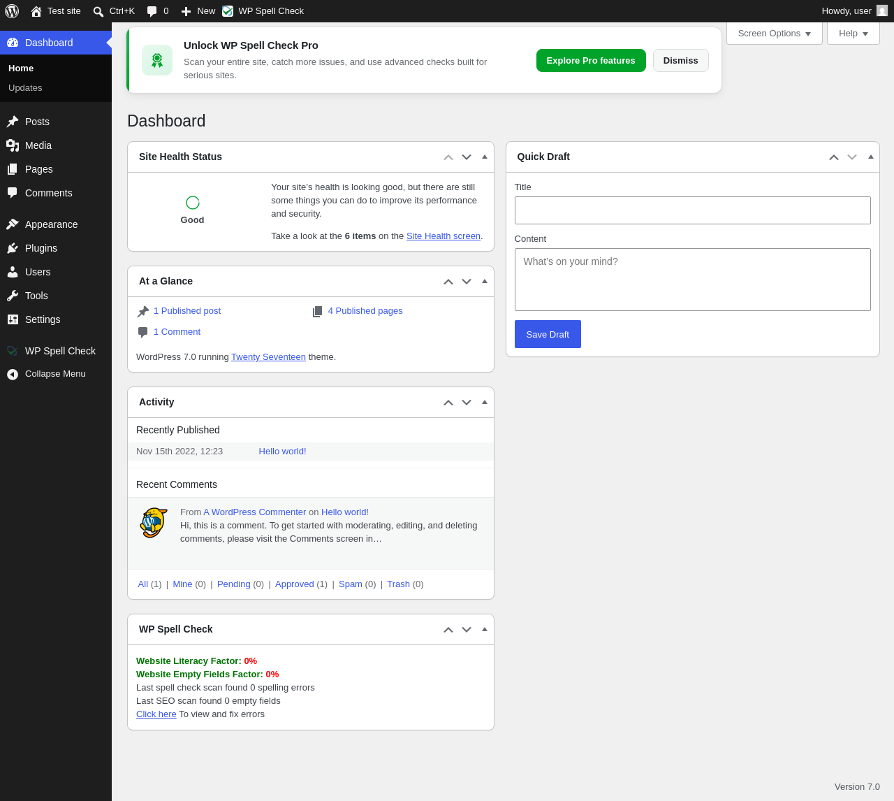Viewport: 894px width, 801px height.
Task: Filter comments by Spam
Action: click(351, 584)
